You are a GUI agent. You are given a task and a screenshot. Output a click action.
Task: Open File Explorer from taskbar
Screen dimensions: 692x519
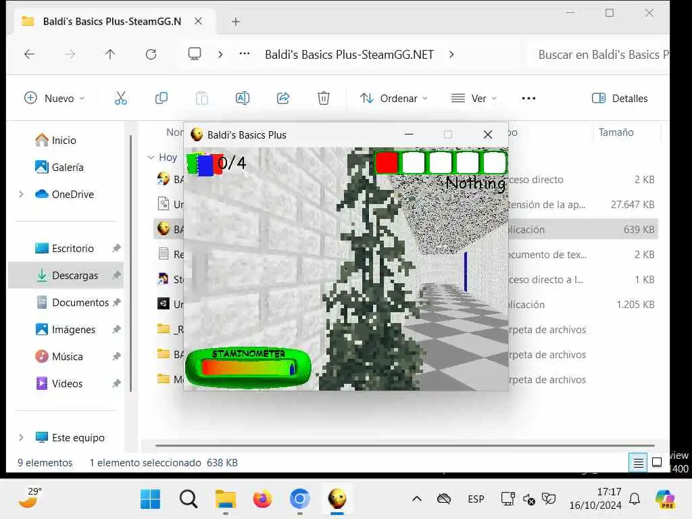(x=226, y=499)
